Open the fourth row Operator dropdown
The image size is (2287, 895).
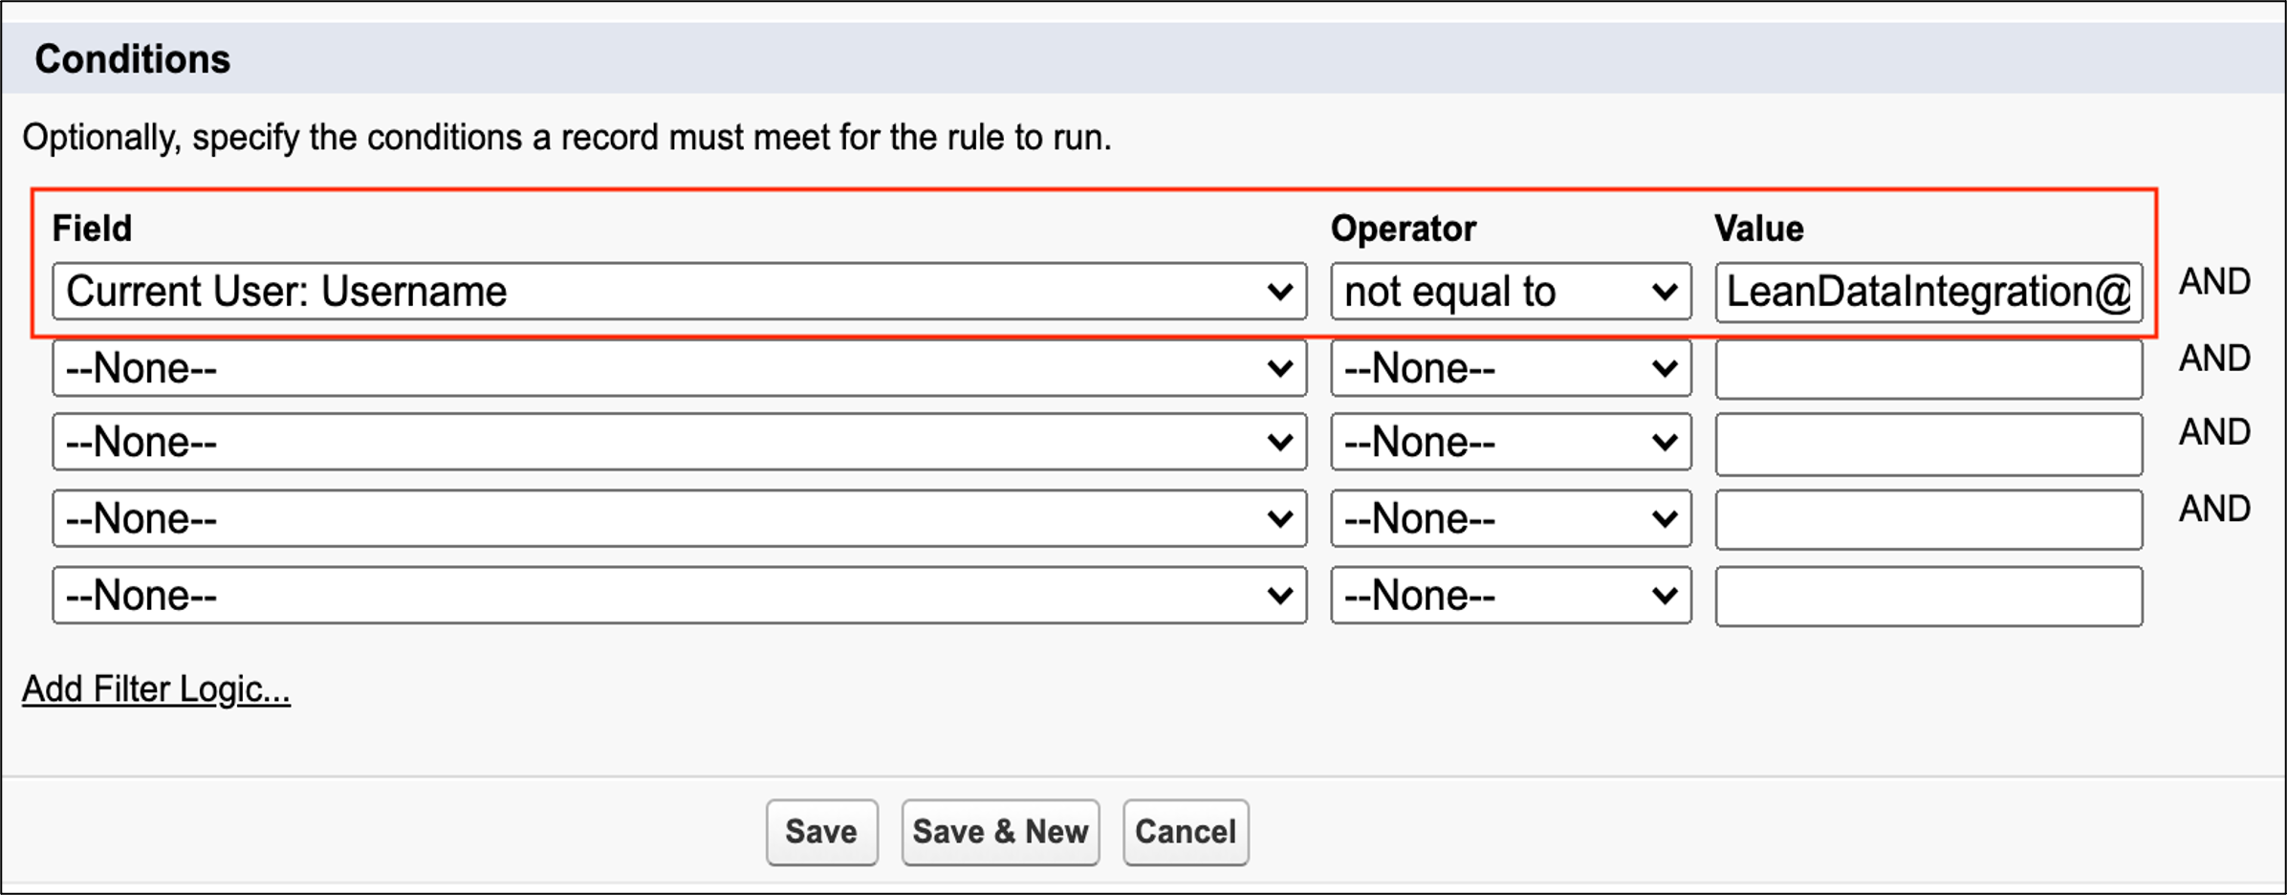[1510, 518]
